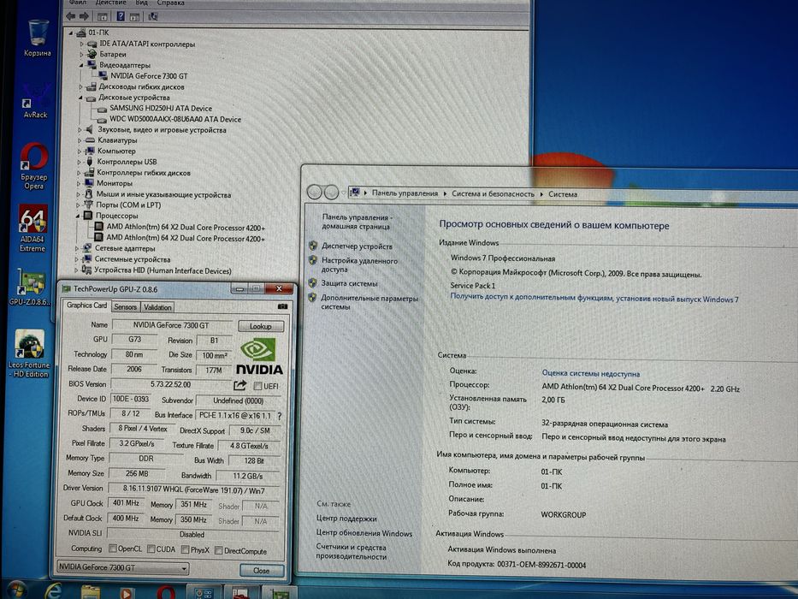798x599 pixels.
Task: Expand the Контроллеры USB node
Action: (x=80, y=162)
